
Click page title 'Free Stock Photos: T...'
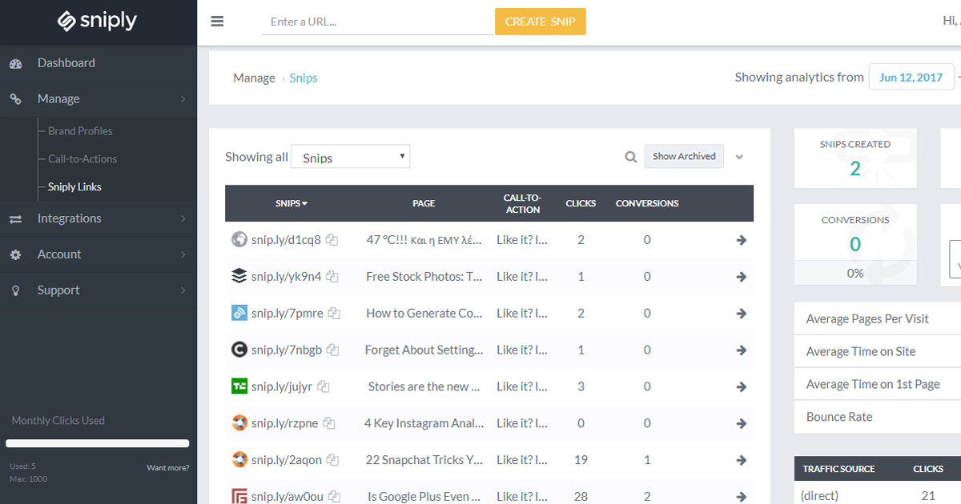[424, 277]
